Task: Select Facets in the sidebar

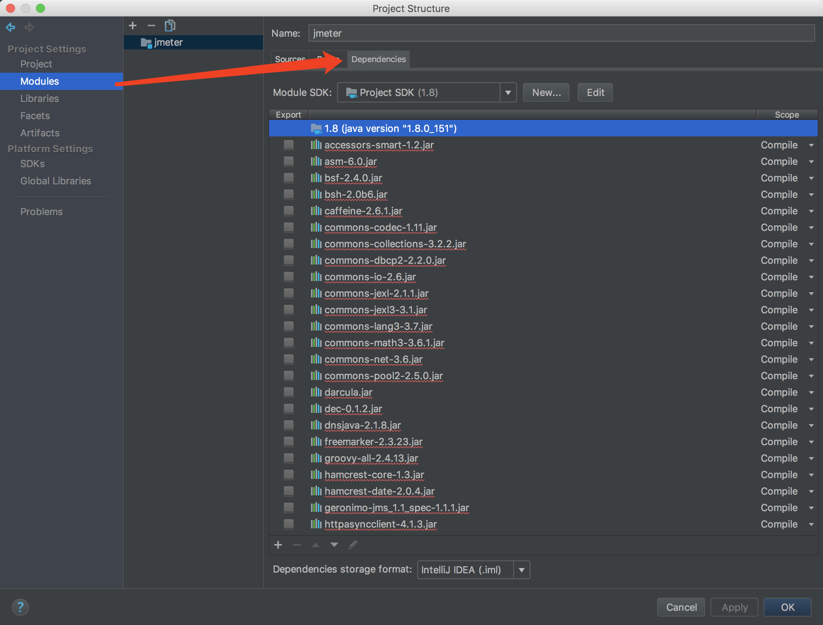Action: coord(35,116)
